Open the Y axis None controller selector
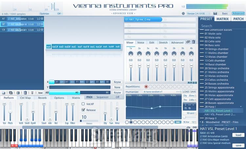The image size is (246, 149). (x=117, y=87)
